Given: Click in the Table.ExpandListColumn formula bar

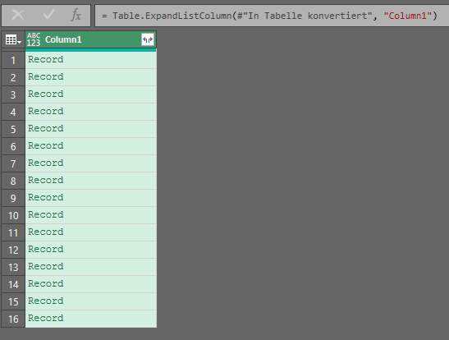Looking at the screenshot, I should (272, 16).
